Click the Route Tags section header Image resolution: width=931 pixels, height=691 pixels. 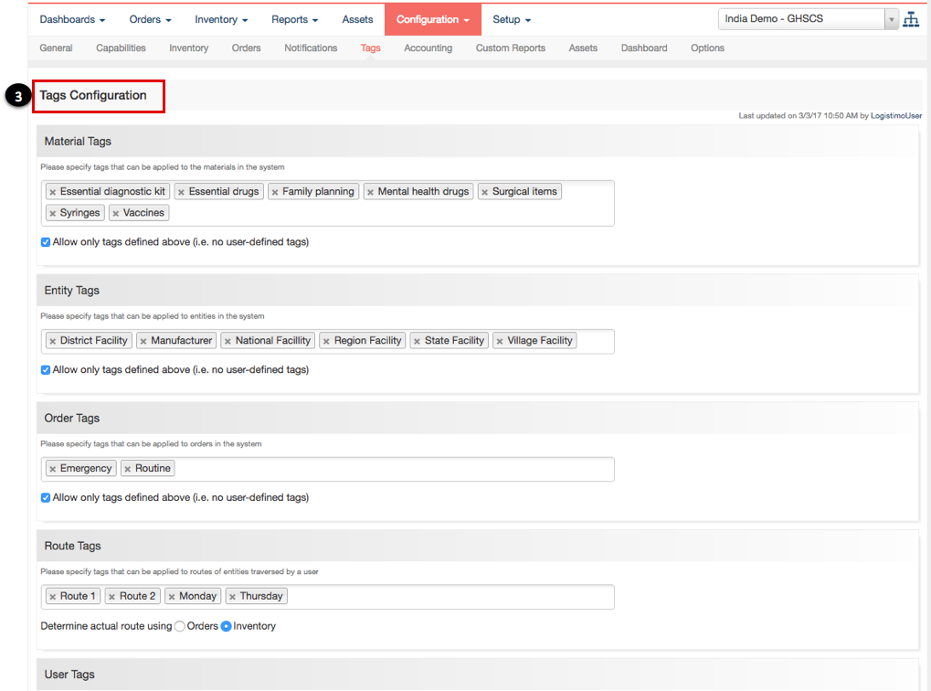[478, 546]
